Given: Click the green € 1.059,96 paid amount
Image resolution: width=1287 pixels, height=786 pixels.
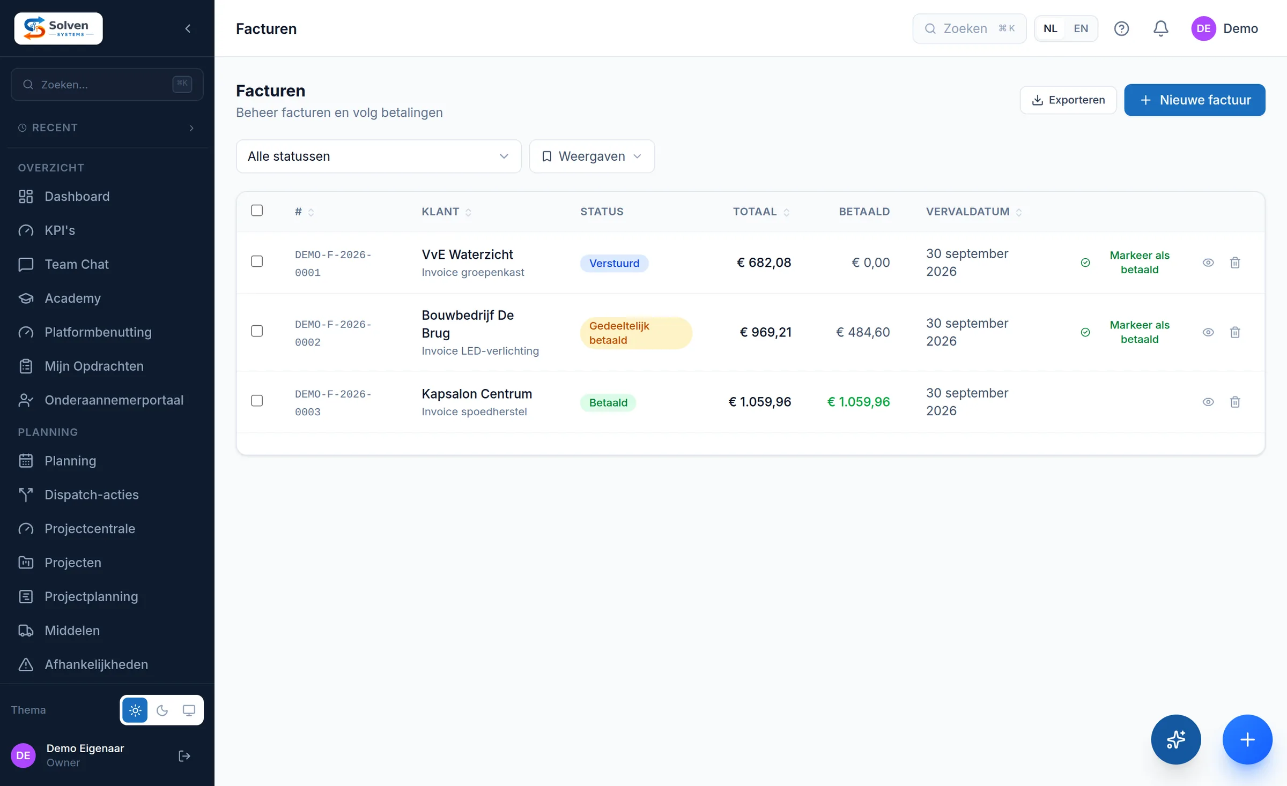Looking at the screenshot, I should pos(859,402).
